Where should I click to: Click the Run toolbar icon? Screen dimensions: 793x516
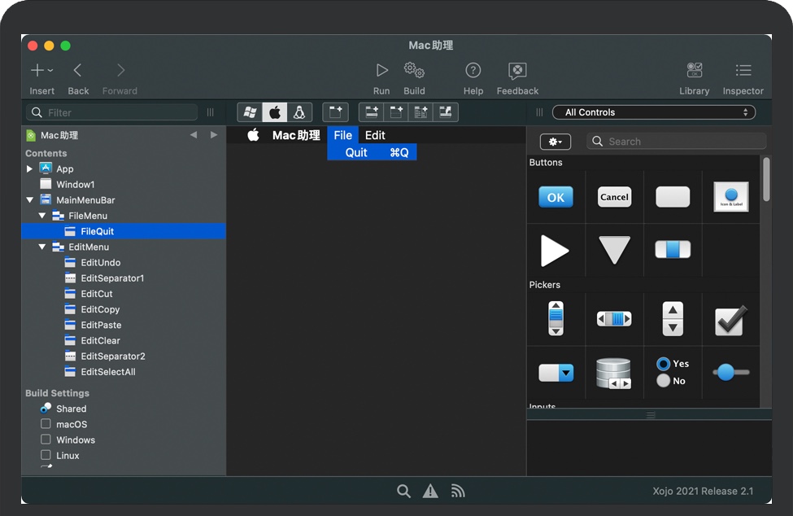(x=381, y=72)
